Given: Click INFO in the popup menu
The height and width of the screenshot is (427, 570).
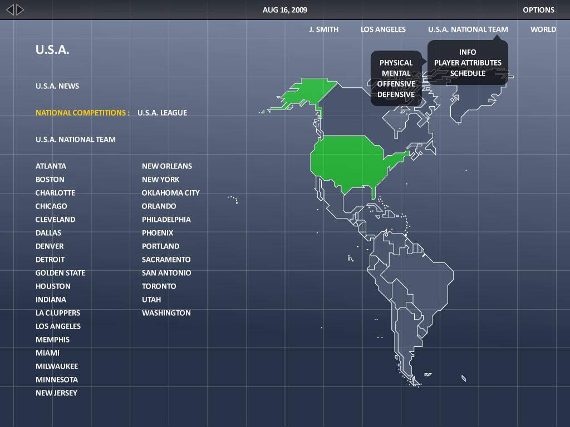Looking at the screenshot, I should pyautogui.click(x=467, y=52).
